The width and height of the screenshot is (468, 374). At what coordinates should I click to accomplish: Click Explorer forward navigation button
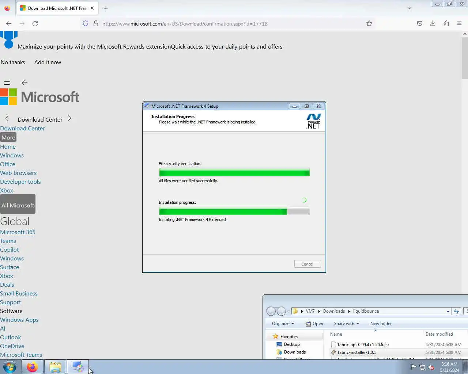281,311
